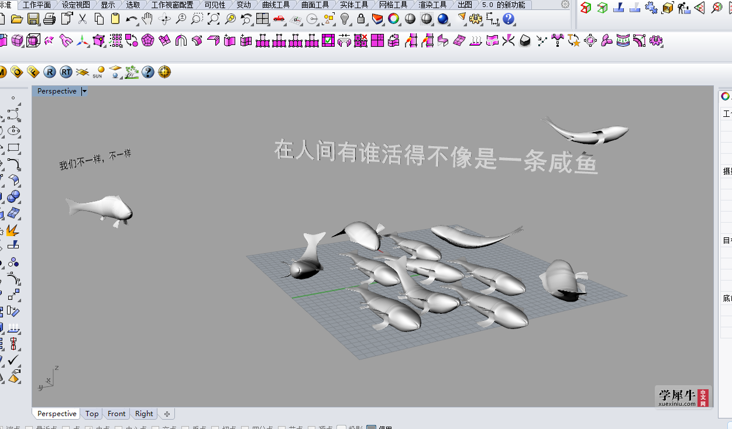The height and width of the screenshot is (429, 732).
Task: Click the RT real-time render icon
Action: tap(66, 72)
